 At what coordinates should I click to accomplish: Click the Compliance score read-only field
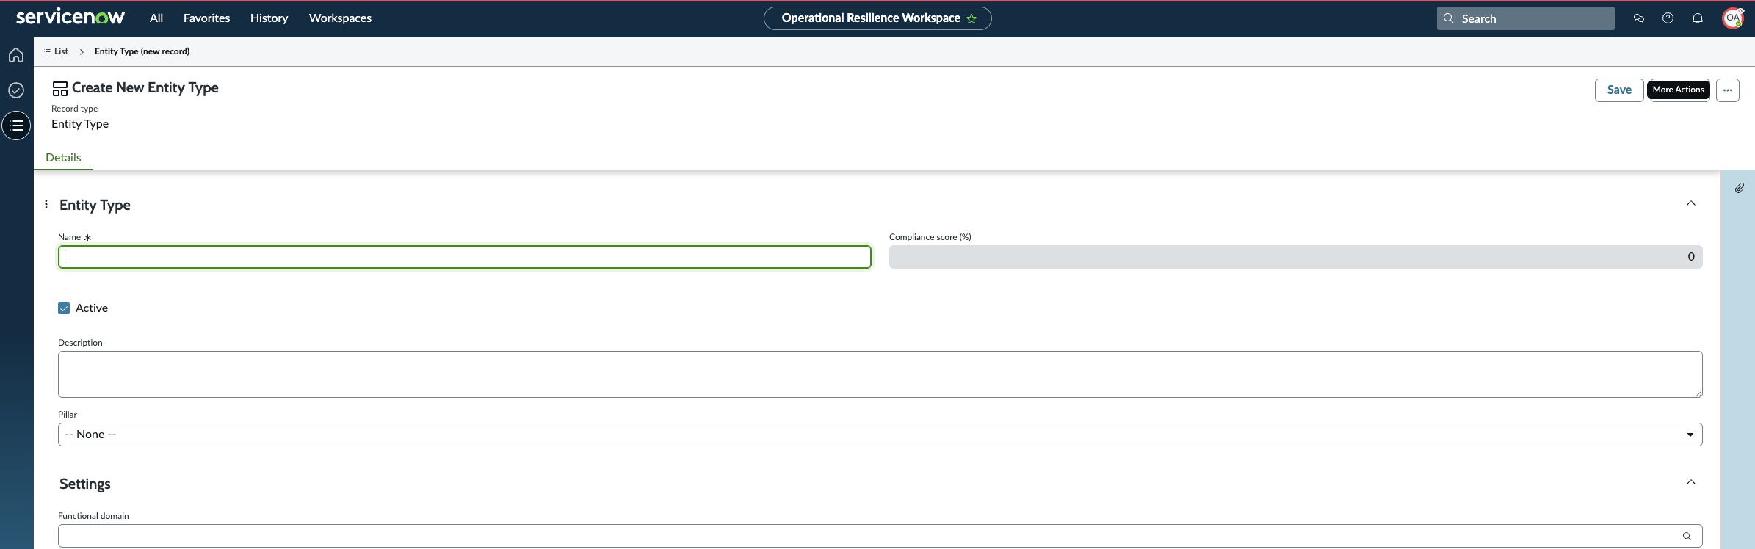(1295, 257)
